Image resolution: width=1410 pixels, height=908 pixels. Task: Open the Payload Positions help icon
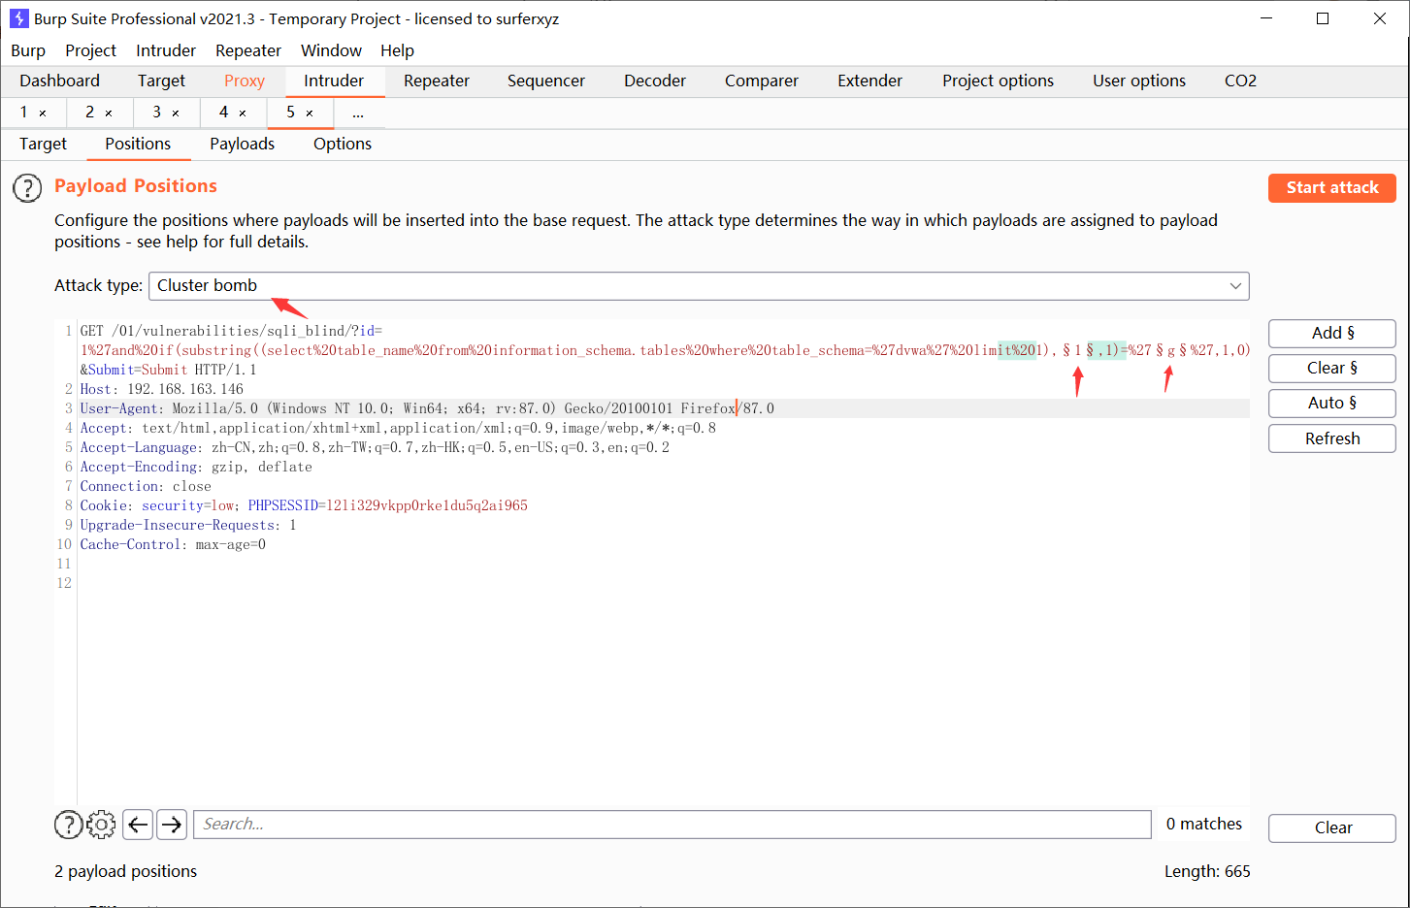tap(27, 188)
